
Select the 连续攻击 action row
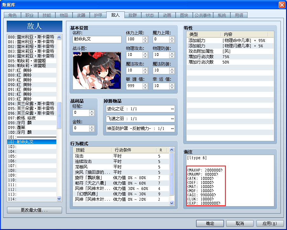(121, 161)
